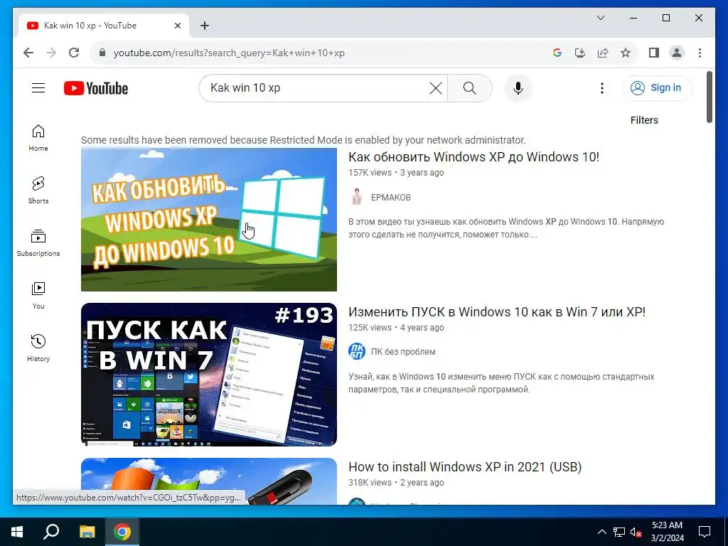
Task: Click the install app icon in address bar
Action: point(580,53)
